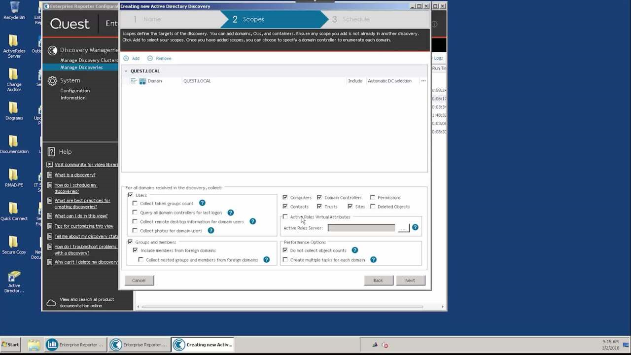Go to the Schedule step
This screenshot has width=631, height=355.
[356, 19]
